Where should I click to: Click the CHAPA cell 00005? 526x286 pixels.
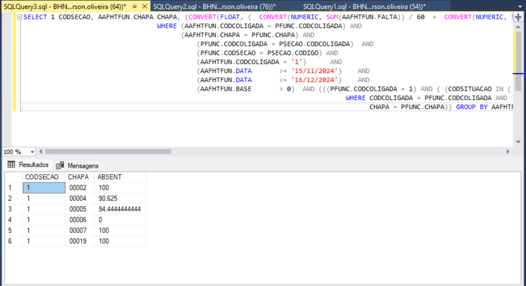click(x=79, y=209)
